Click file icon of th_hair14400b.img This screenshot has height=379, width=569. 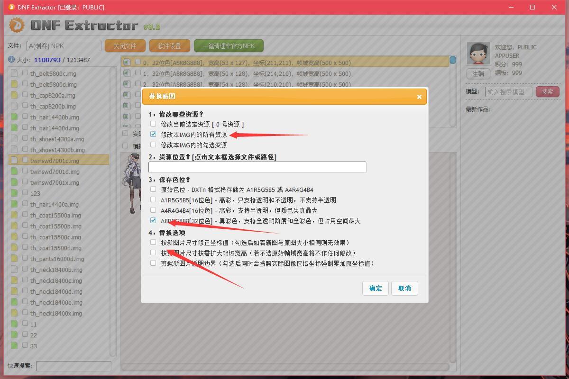point(14,117)
